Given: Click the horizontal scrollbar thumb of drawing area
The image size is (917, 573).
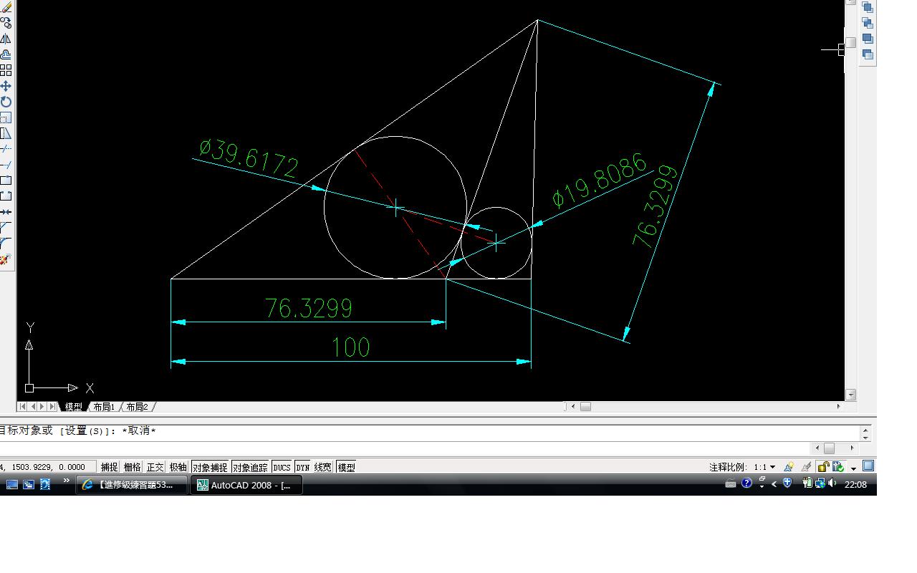Looking at the screenshot, I should pos(585,406).
